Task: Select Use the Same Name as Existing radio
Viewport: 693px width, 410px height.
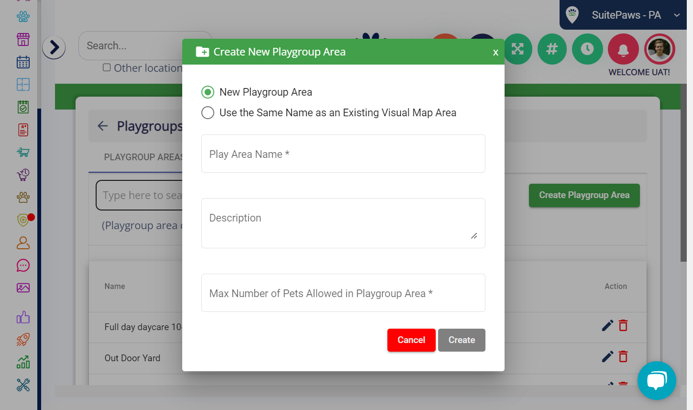Action: pyautogui.click(x=208, y=113)
